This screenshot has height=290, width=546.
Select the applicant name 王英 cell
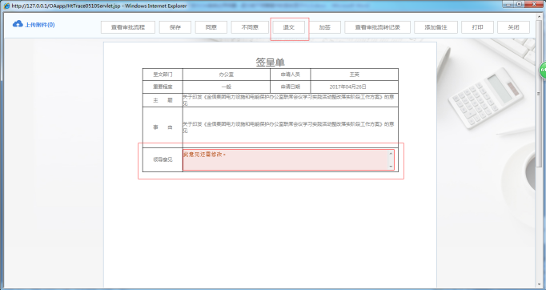[x=354, y=75]
